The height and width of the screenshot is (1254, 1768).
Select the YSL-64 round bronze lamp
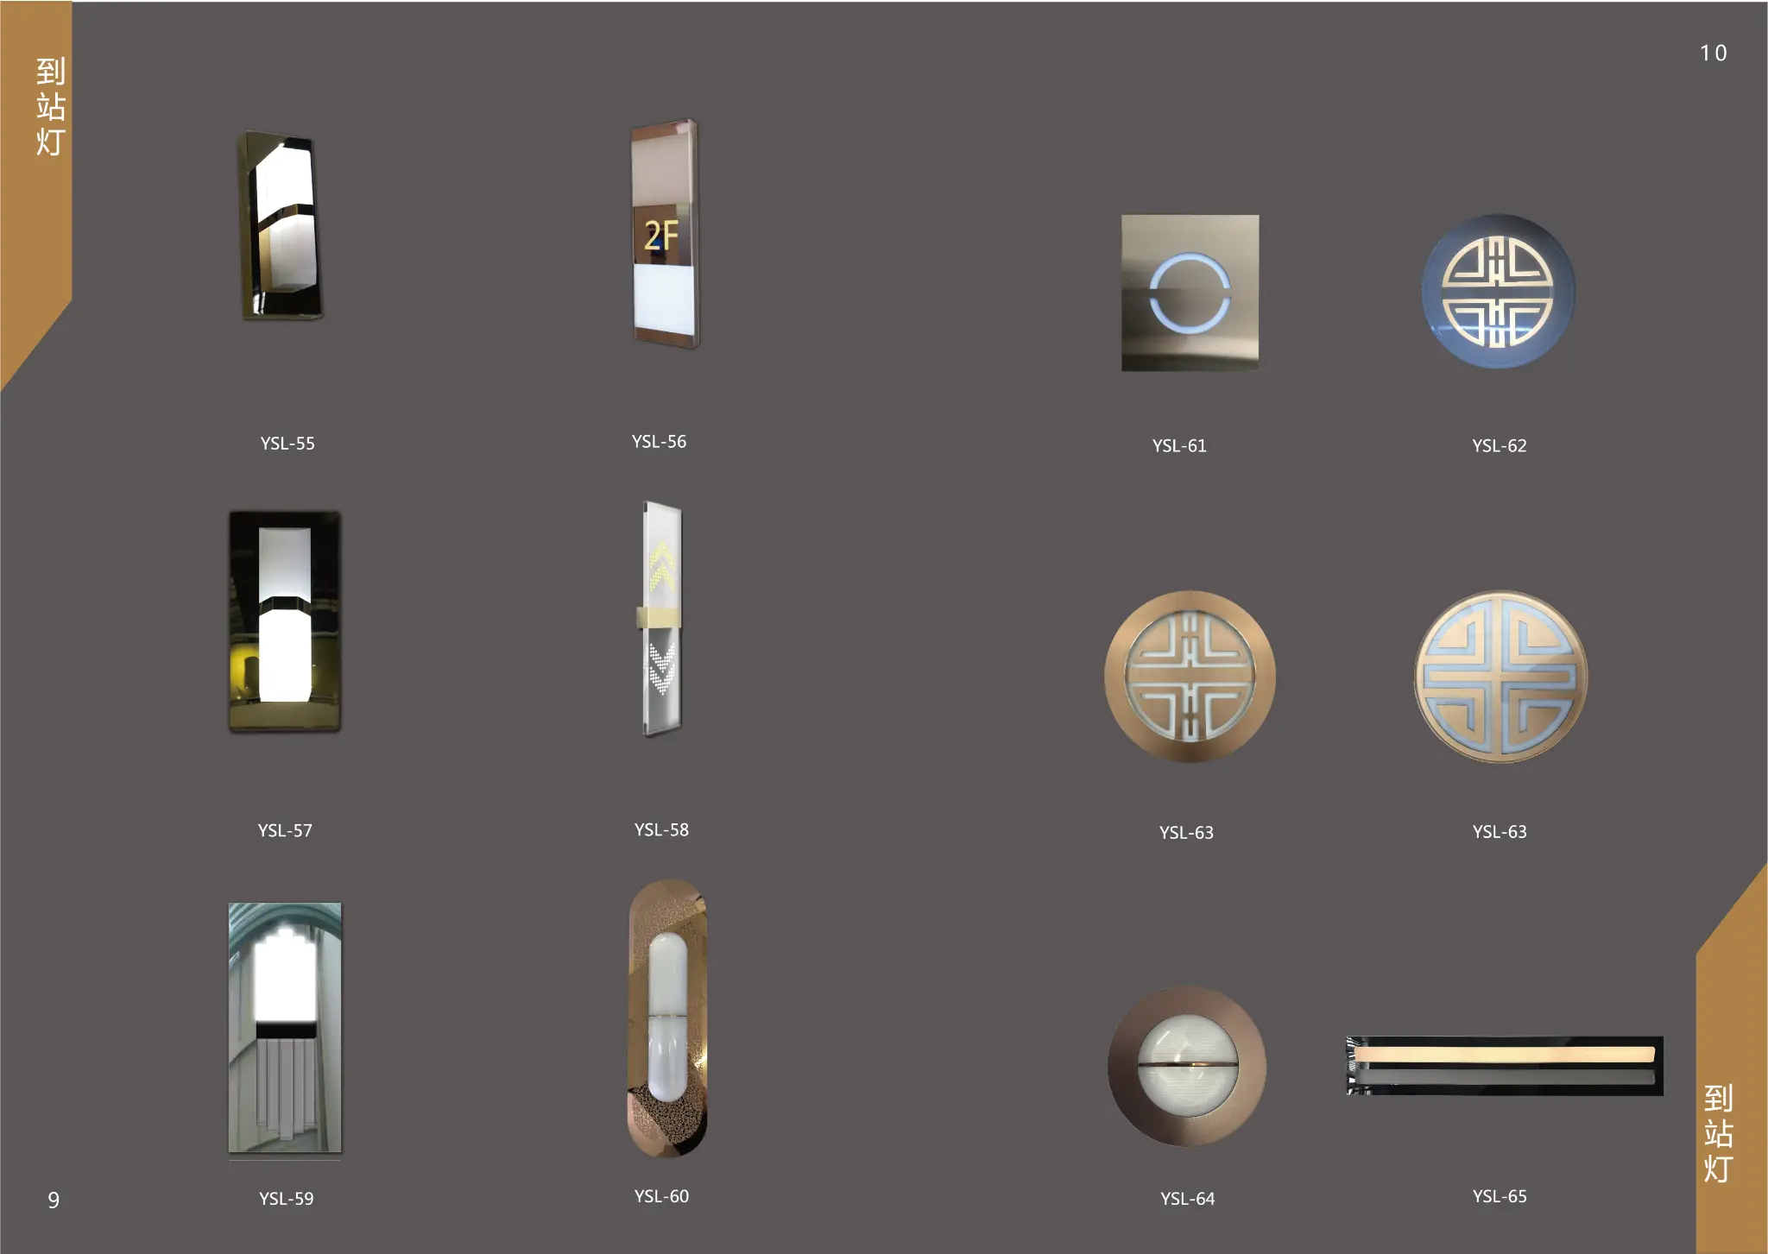pyautogui.click(x=1187, y=1066)
